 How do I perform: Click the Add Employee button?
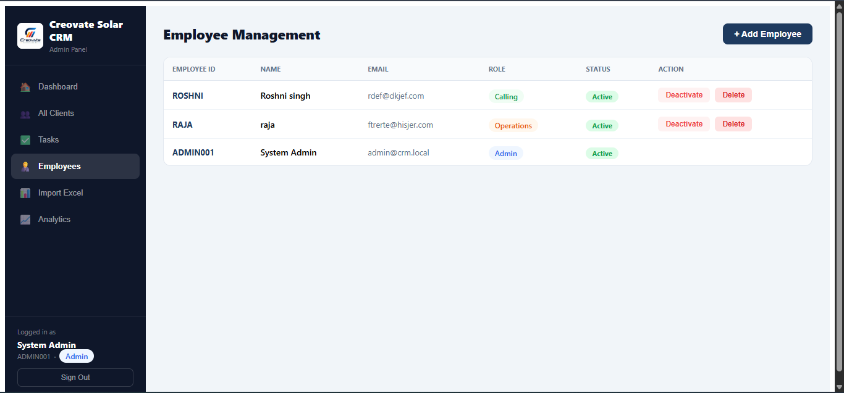[767, 34]
